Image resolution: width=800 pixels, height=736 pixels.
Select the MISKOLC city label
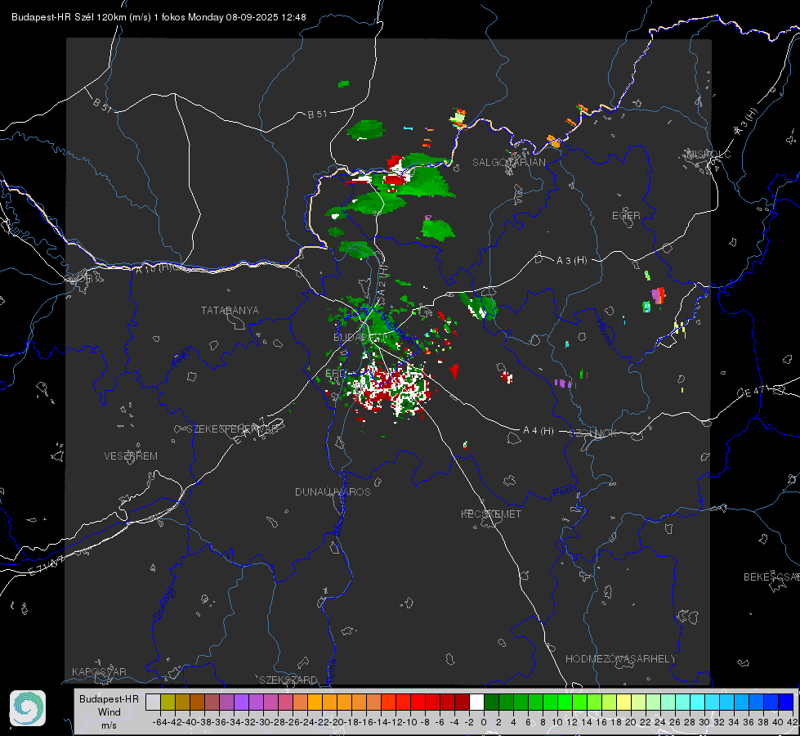click(708, 154)
